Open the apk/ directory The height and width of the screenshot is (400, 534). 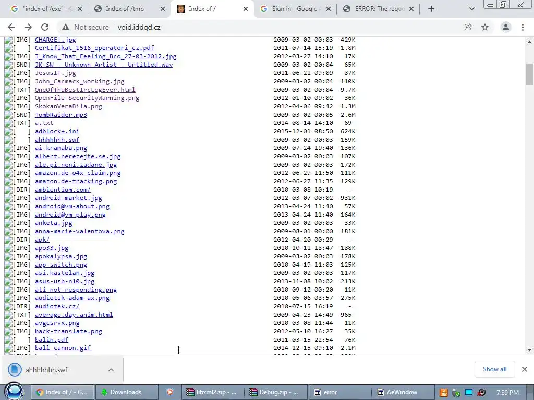click(42, 240)
